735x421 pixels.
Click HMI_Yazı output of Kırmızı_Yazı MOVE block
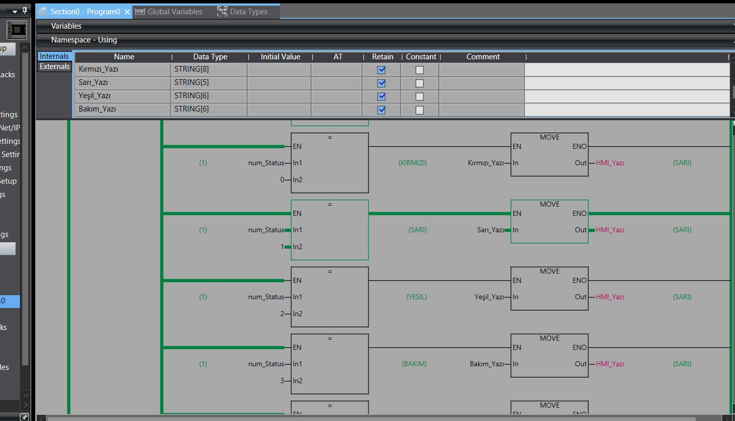click(x=610, y=163)
